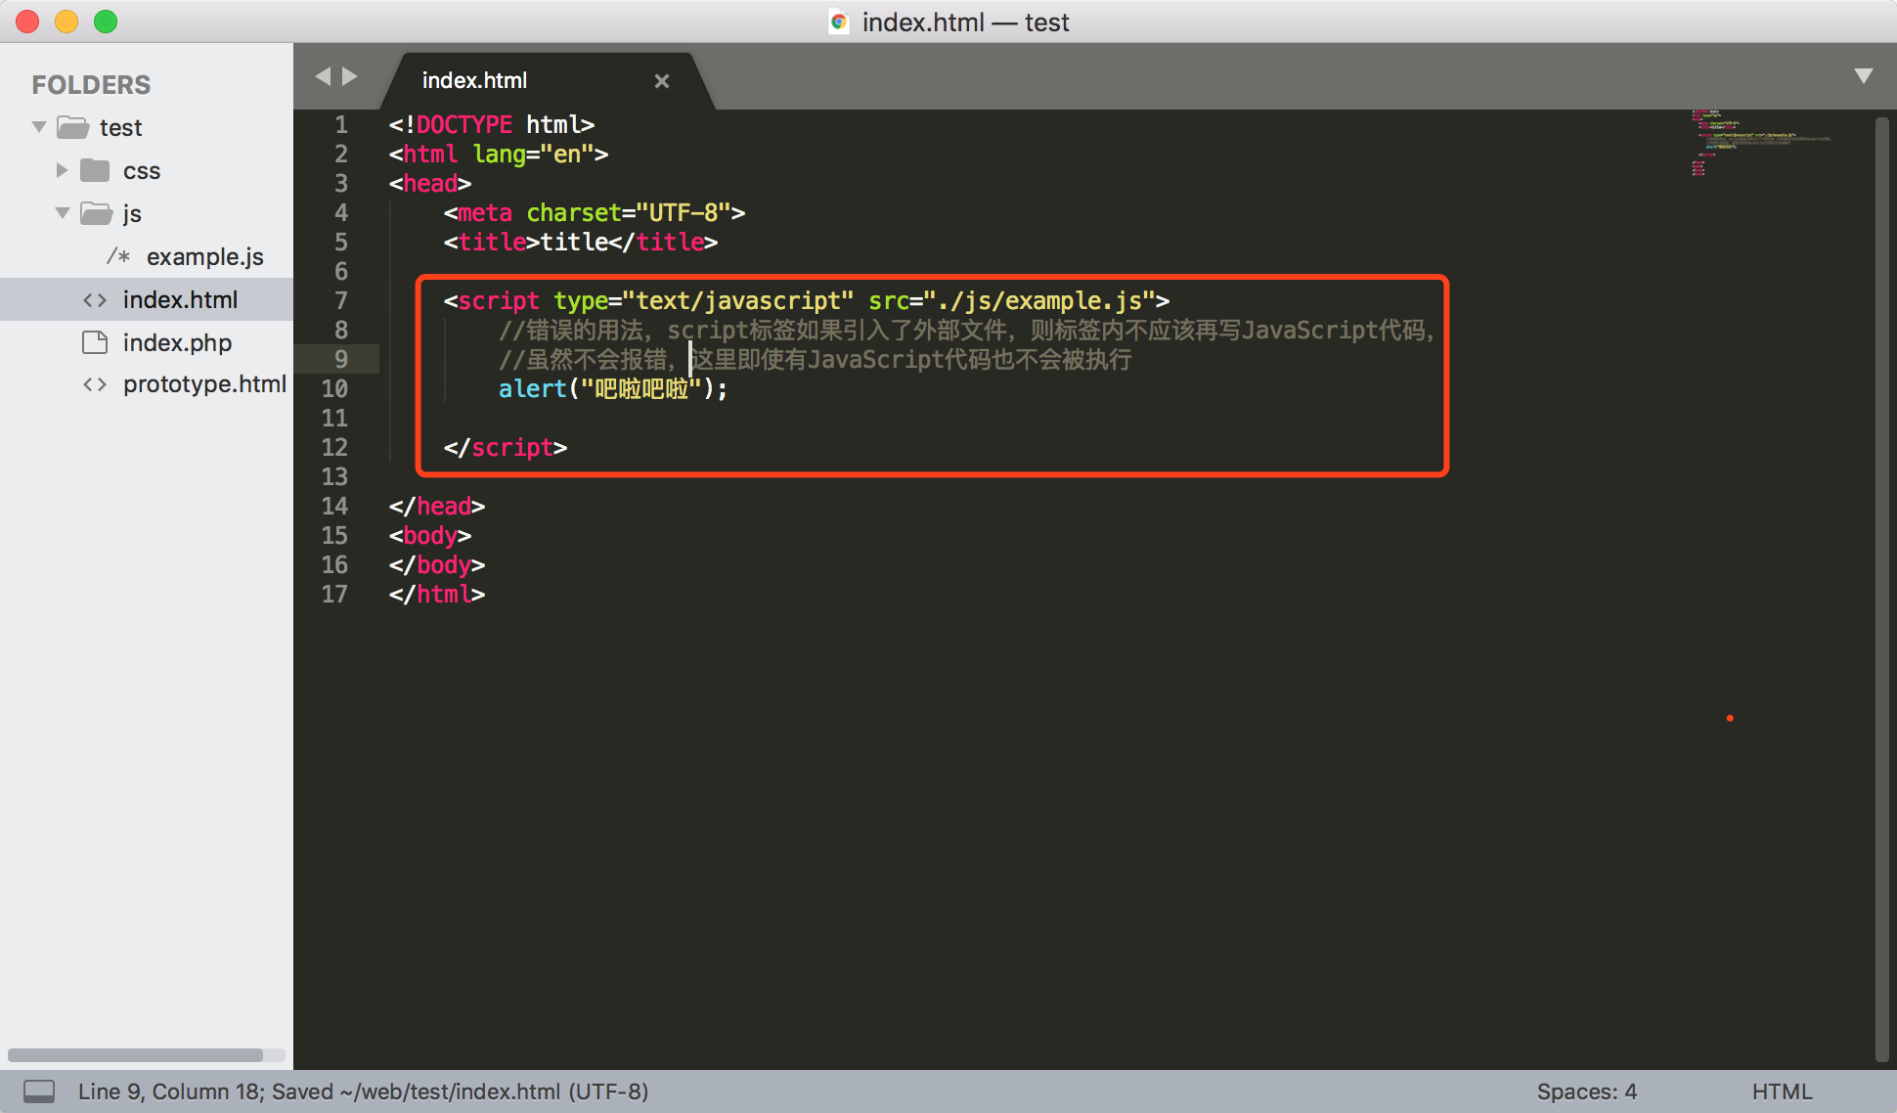
Task: Click the back navigation arrow beside tabs
Action: coord(323,76)
